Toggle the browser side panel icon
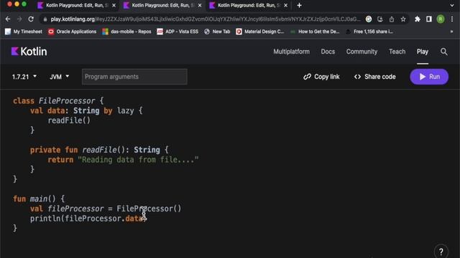 [x=429, y=19]
